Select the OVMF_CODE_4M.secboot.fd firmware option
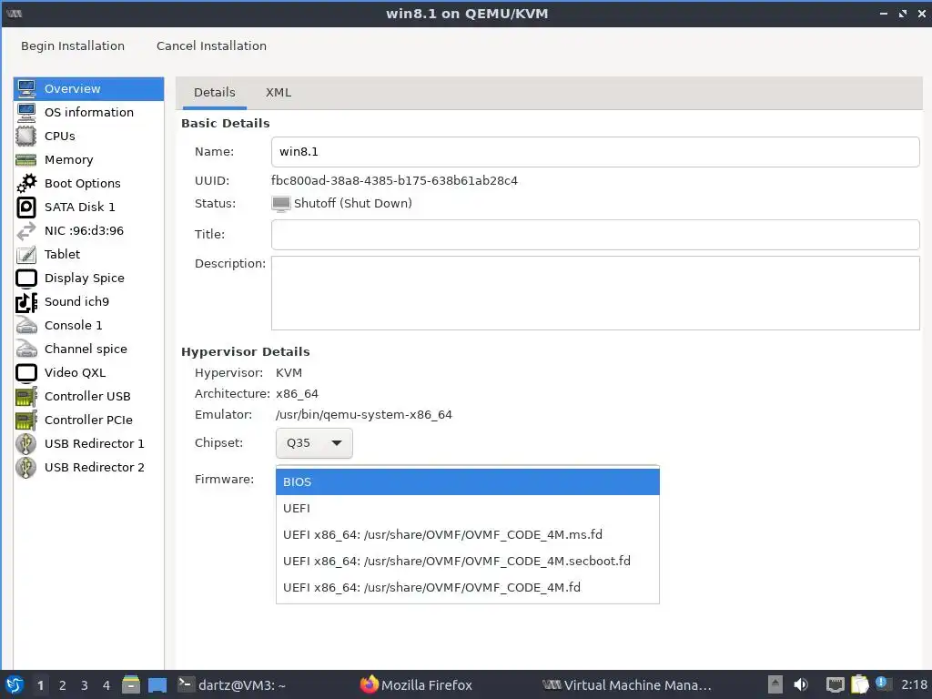The height and width of the screenshot is (699, 932). (x=467, y=561)
